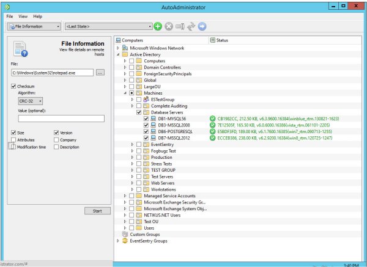Uncheck the DB3-MSSQL2008 computer checkbox

coord(146,125)
